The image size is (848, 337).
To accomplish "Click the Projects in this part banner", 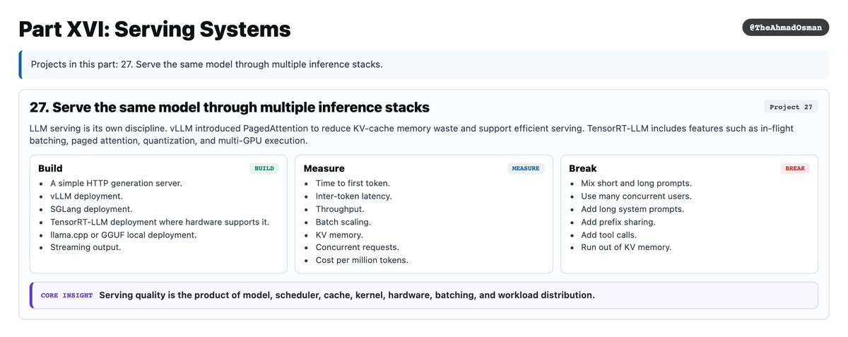I will tap(424, 64).
